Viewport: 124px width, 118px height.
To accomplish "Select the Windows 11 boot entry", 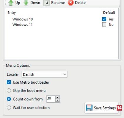I will 22,25.
